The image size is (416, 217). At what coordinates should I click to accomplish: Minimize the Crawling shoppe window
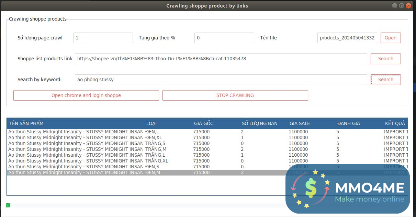pyautogui.click(x=394, y=5)
